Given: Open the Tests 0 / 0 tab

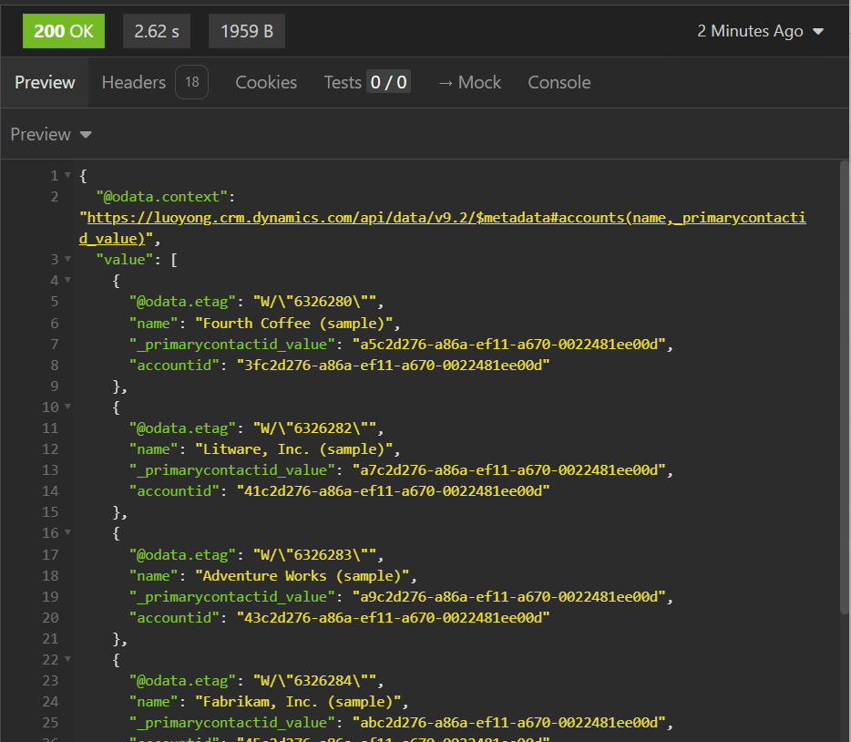Looking at the screenshot, I should [x=367, y=83].
